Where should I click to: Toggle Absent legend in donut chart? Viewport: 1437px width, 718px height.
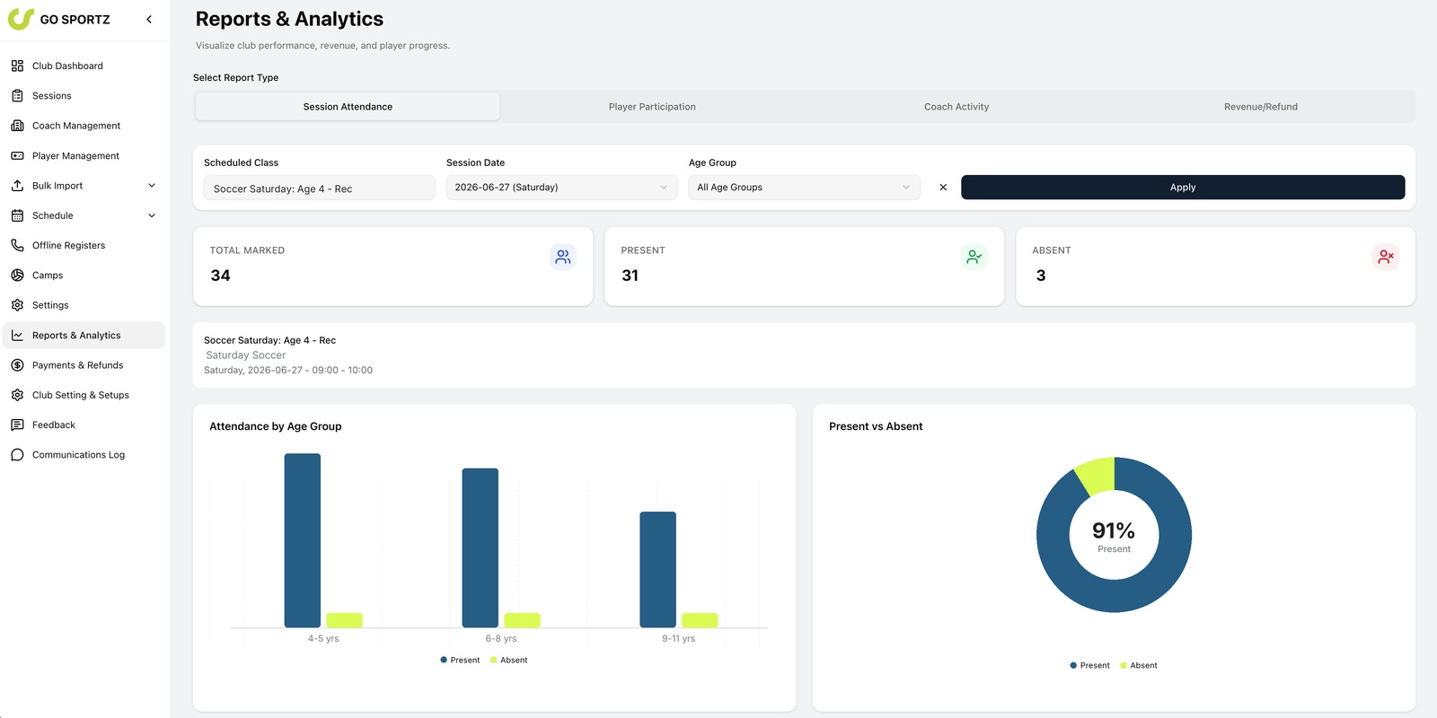point(1139,665)
